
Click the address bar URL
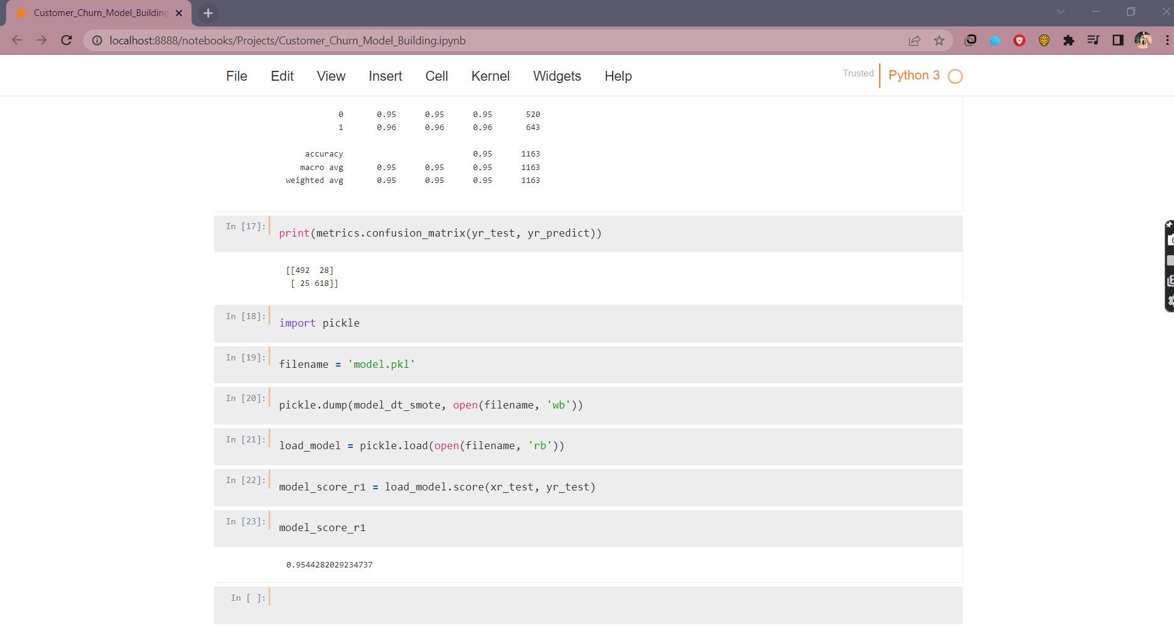tap(287, 41)
